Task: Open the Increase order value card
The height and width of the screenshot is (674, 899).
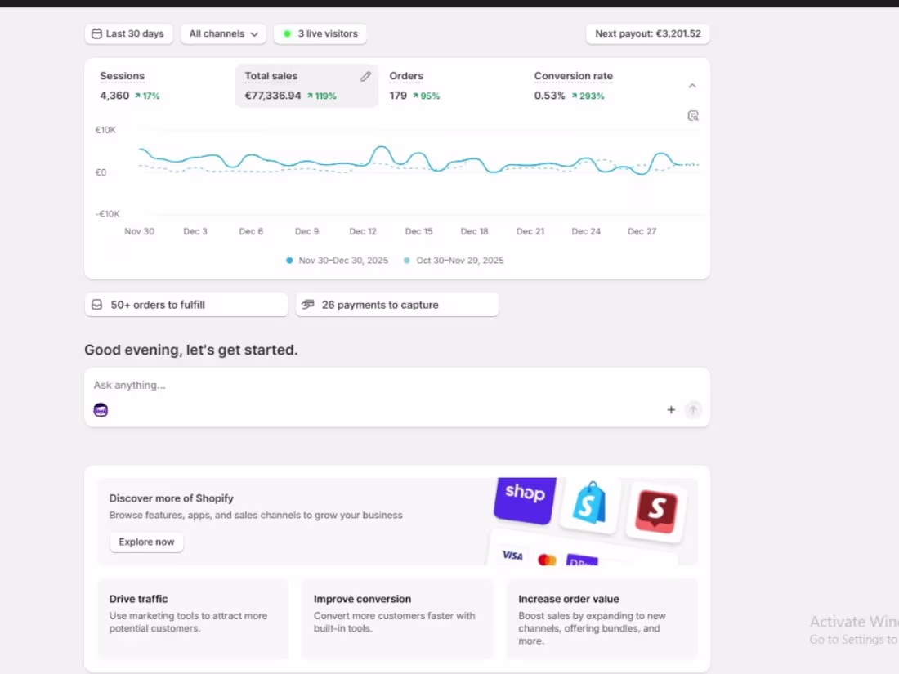Action: click(x=602, y=619)
